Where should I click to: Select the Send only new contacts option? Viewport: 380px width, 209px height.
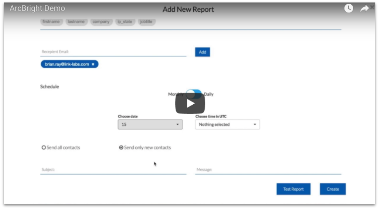pyautogui.click(x=121, y=148)
